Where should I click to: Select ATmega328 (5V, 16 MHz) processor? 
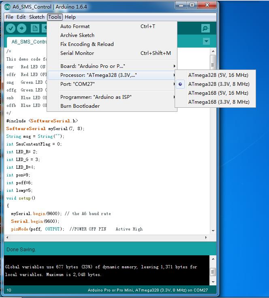click(x=218, y=75)
